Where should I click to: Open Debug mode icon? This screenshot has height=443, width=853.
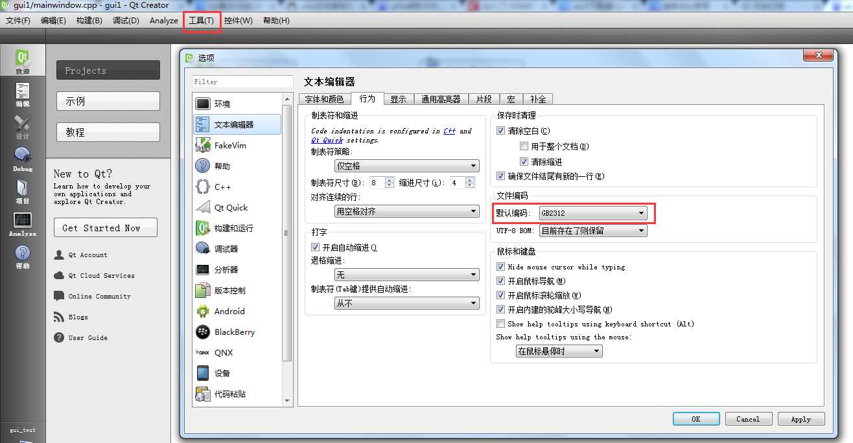point(23,155)
